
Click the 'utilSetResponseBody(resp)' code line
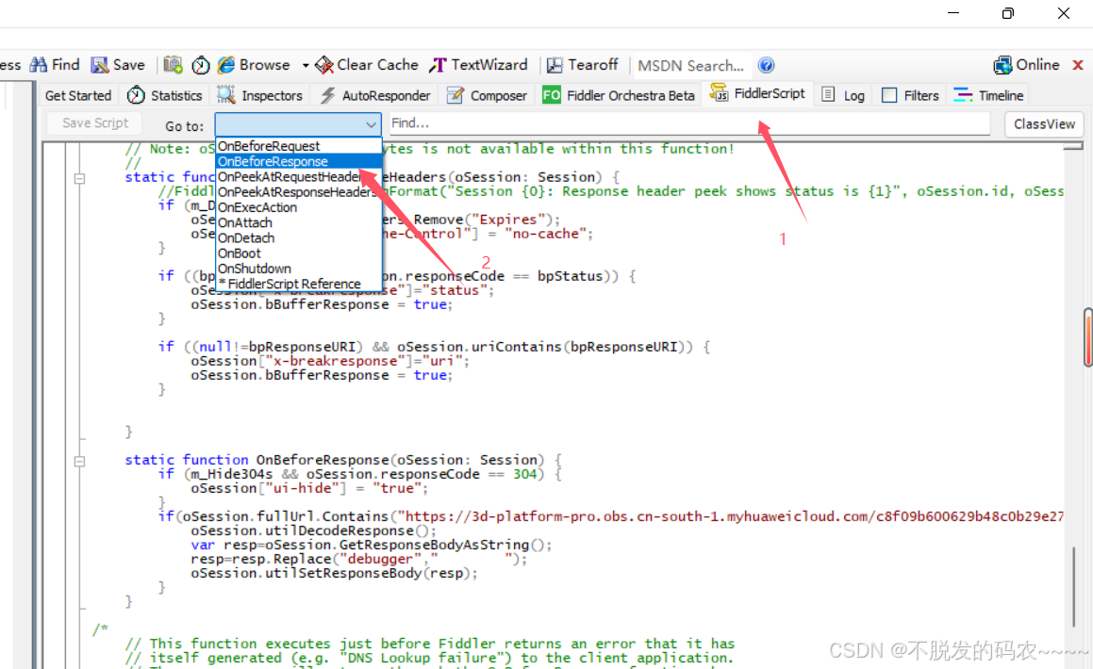click(x=335, y=573)
